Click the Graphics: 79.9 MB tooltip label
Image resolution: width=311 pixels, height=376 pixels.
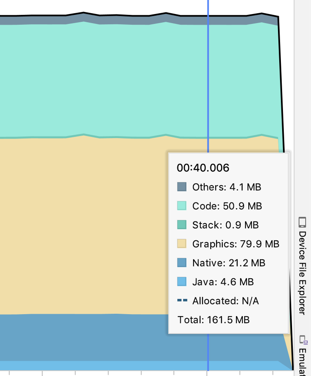(x=236, y=244)
